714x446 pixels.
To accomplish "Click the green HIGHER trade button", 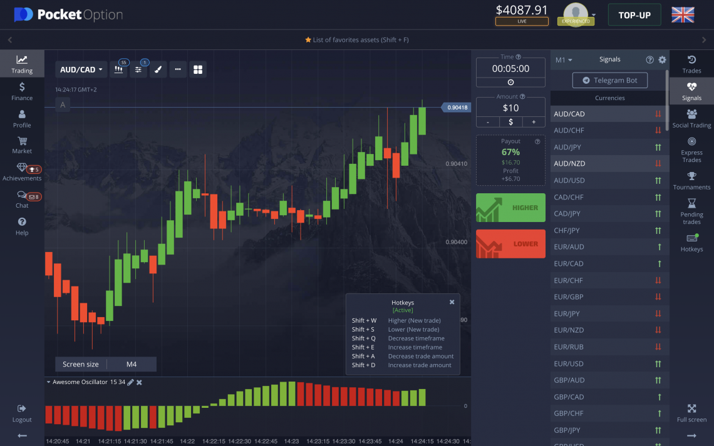I will pos(510,208).
